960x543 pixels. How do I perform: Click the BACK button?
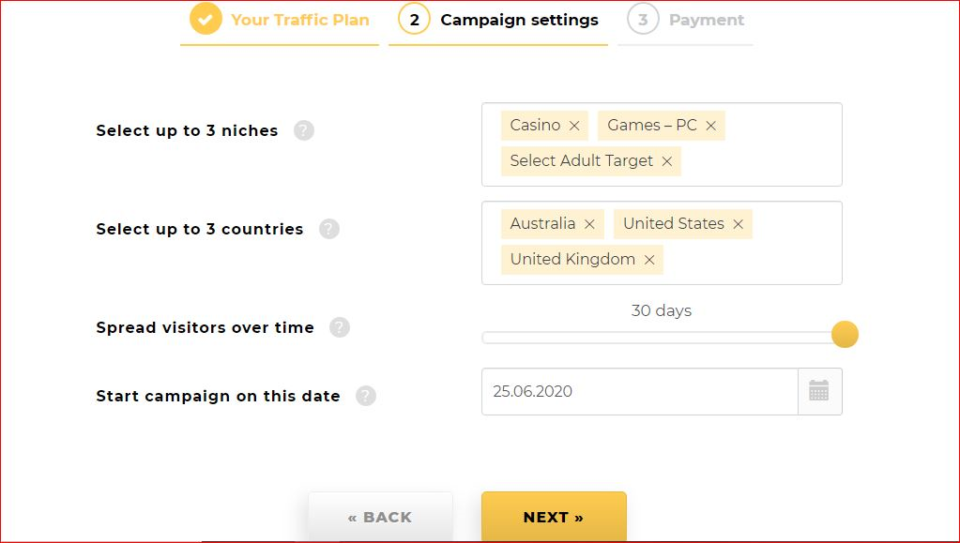tap(380, 517)
